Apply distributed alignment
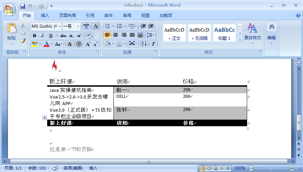The width and height of the screenshot is (303, 172). (x=140, y=35)
